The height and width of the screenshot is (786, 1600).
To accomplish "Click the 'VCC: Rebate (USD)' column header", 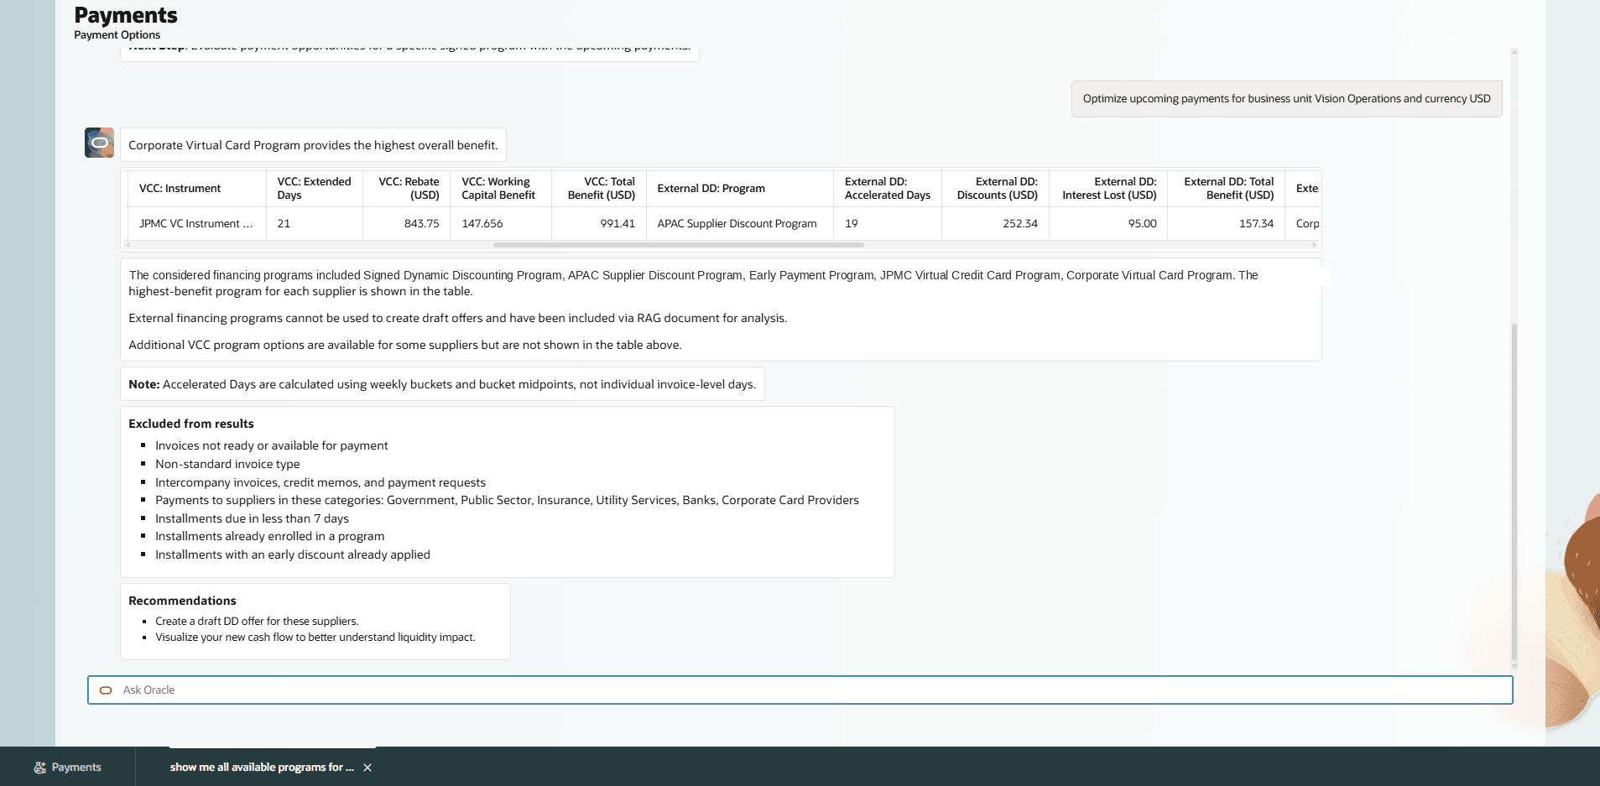I will pos(407,188).
